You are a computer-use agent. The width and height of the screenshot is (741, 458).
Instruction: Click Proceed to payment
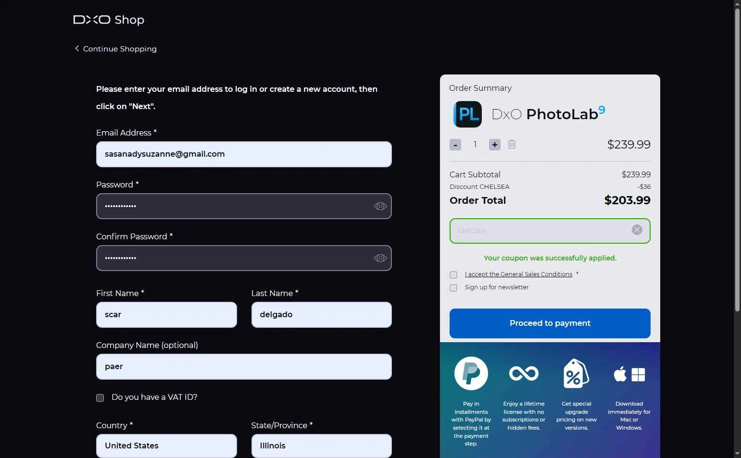(x=550, y=323)
